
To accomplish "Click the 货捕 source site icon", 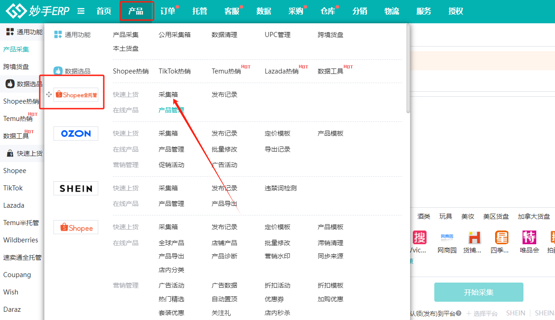I will pyautogui.click(x=475, y=237).
